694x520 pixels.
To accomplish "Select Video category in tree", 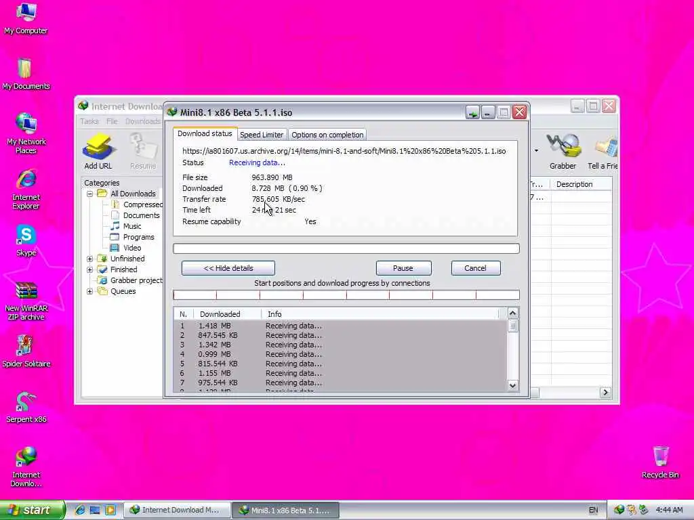I will click(126, 248).
